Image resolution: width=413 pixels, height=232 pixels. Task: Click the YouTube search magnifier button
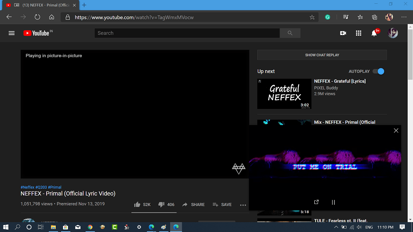[x=290, y=33]
